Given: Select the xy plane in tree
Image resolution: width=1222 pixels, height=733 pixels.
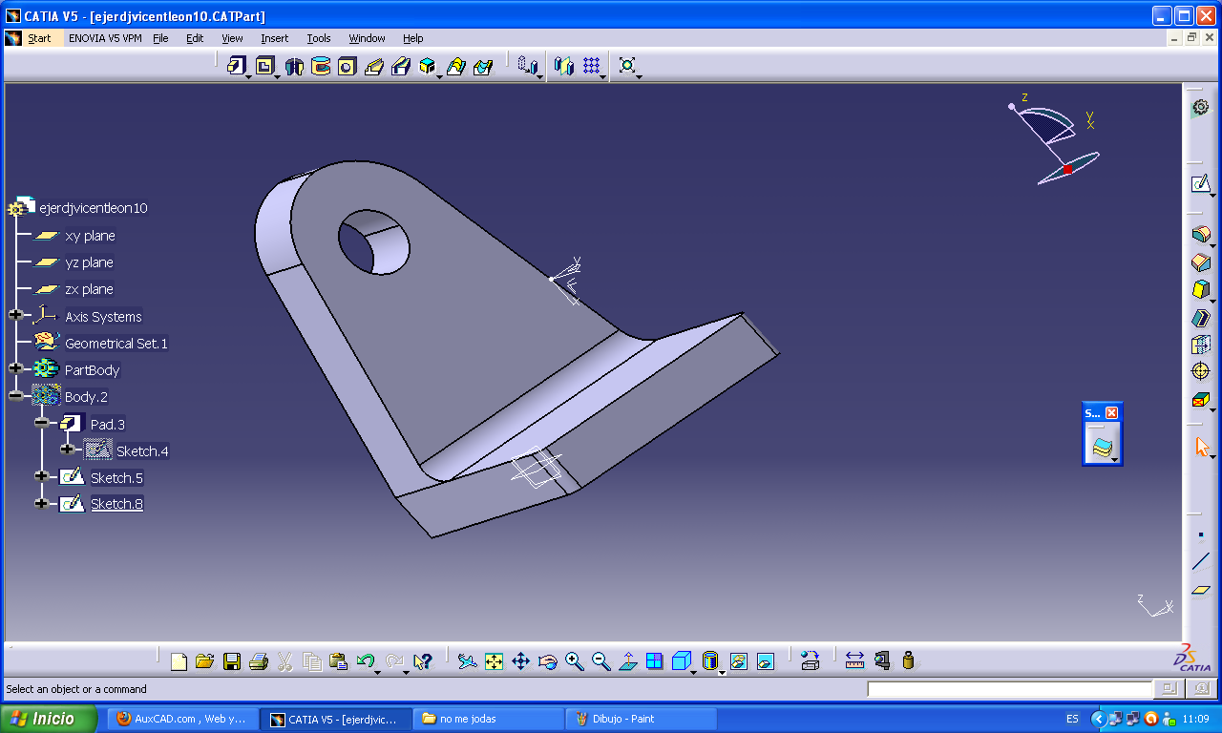Looking at the screenshot, I should (90, 236).
